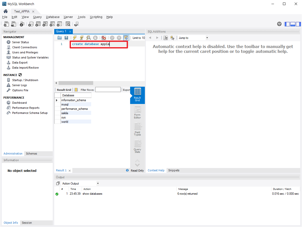Screen dimensions: 302x227
Task: Open Performance Reports
Action: point(26,108)
